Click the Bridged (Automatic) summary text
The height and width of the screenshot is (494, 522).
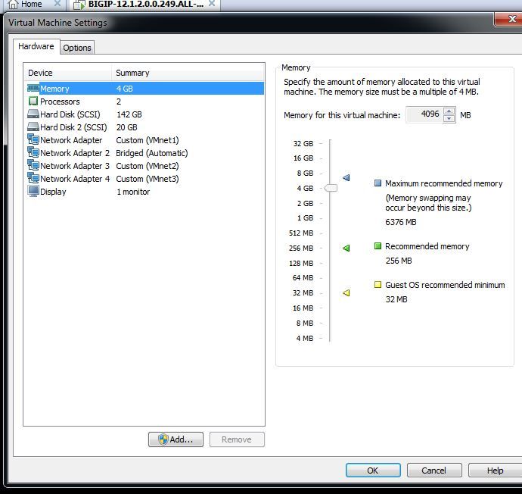point(152,153)
